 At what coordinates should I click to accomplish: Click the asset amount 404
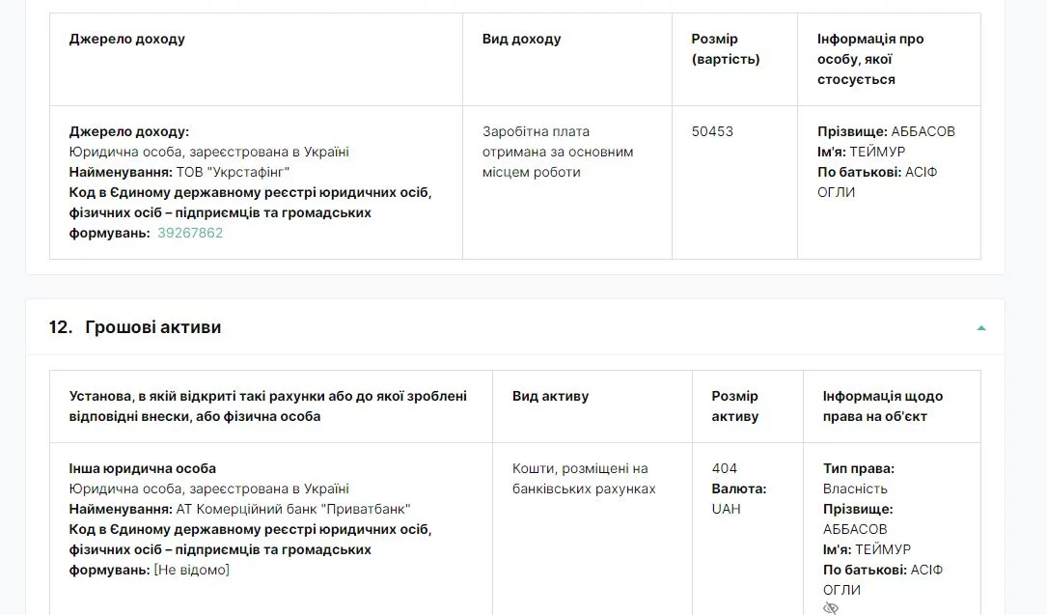[x=725, y=469]
